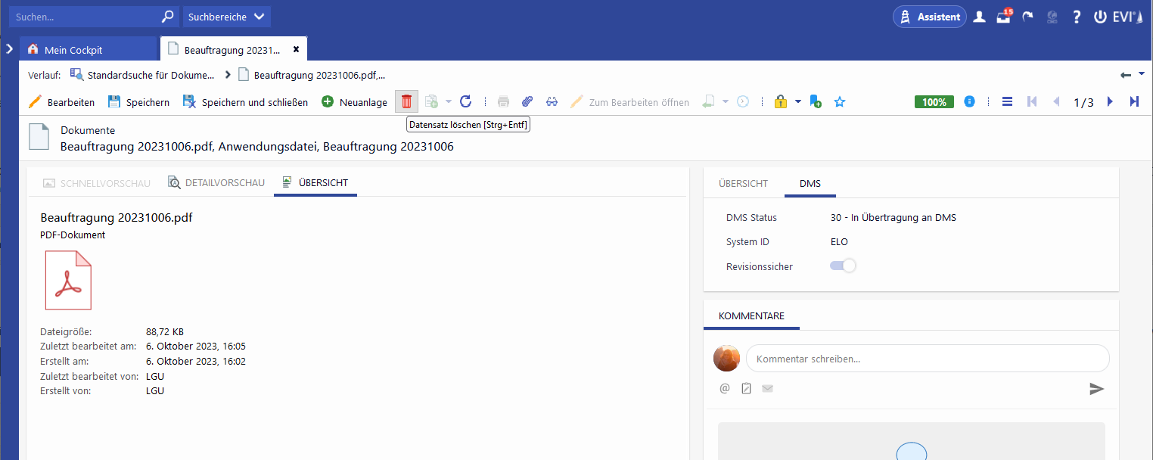Click the Kommentar schreiben input field
This screenshot has width=1153, height=460.
tap(927, 359)
